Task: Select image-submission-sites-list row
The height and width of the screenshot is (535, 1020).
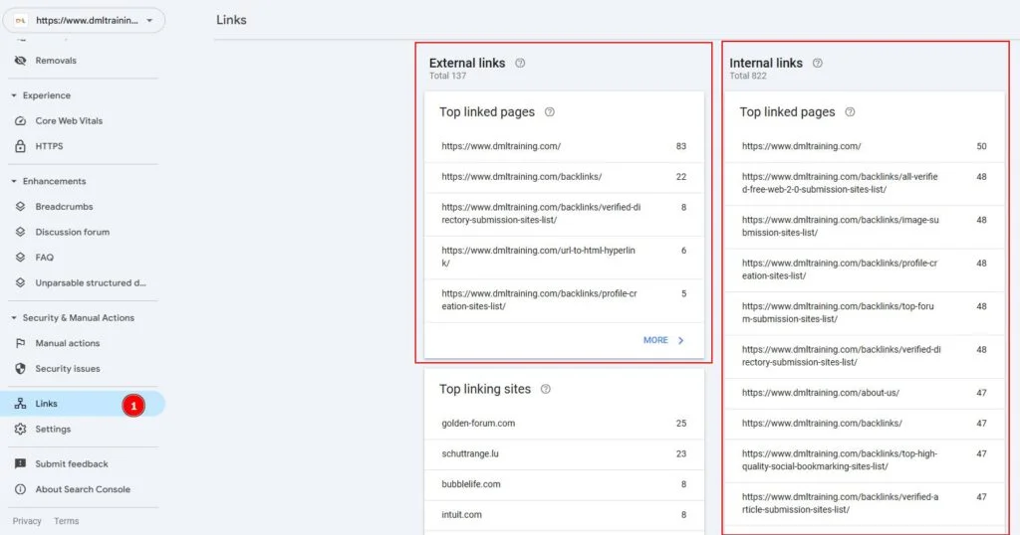Action: tap(865, 226)
